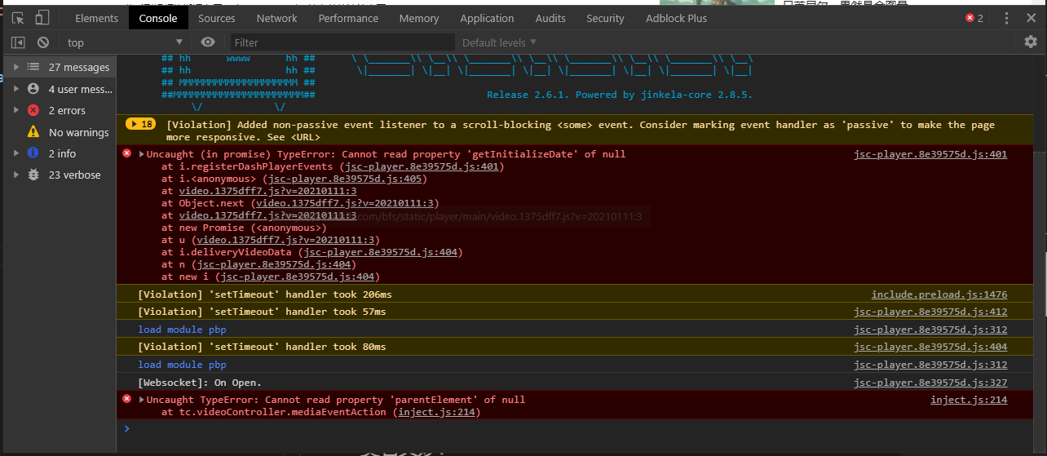Close the DevTools panel
This screenshot has height=456, width=1047.
tap(1032, 18)
